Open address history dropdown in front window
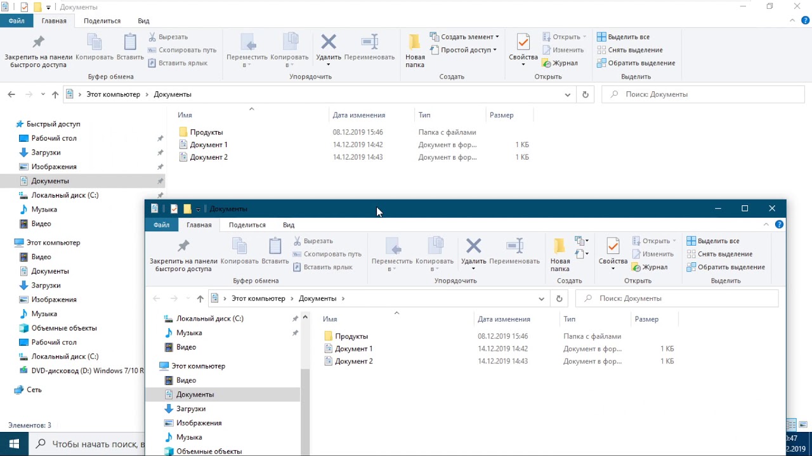 pyautogui.click(x=541, y=298)
